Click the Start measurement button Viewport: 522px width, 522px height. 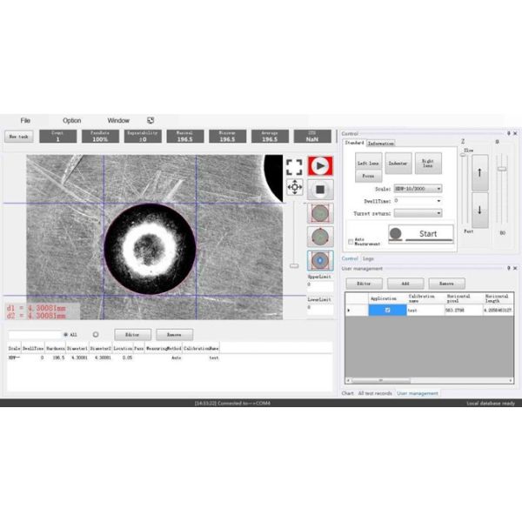[x=421, y=233]
